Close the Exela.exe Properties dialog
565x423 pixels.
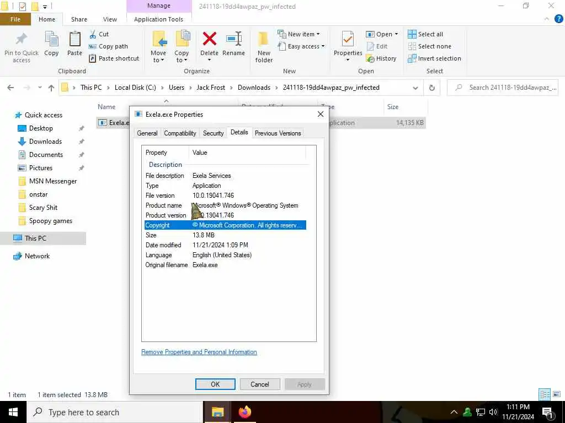[321, 115]
